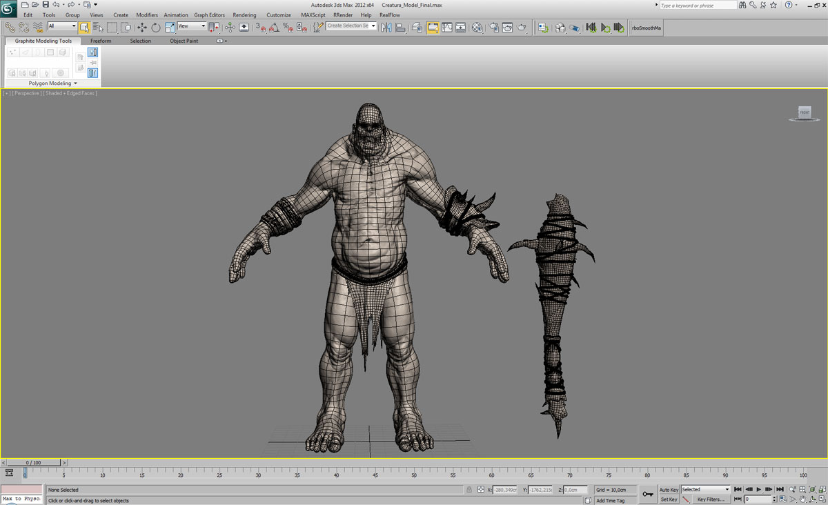Click the Mirror tool icon

click(386, 28)
